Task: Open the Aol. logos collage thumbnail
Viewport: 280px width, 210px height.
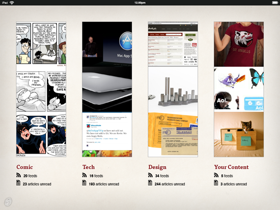Action: click(239, 89)
